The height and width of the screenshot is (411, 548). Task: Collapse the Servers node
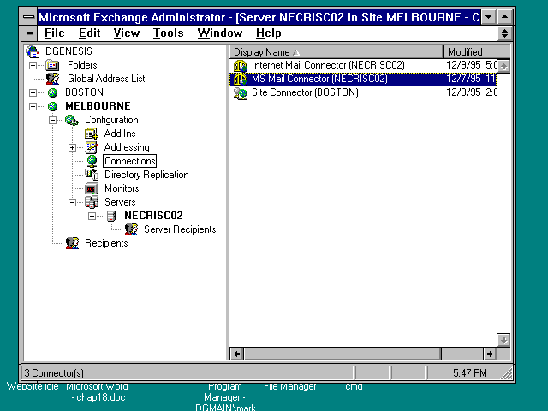pos(72,202)
